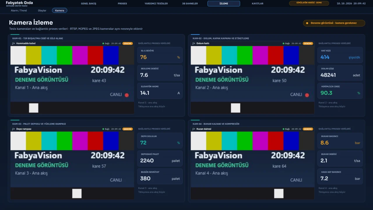Click the DENEME badge on Dolum hattı feed
This screenshot has width=373, height=210.
(308, 43)
